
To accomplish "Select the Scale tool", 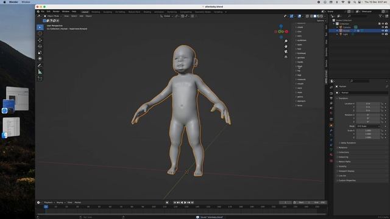I will 40,53.
